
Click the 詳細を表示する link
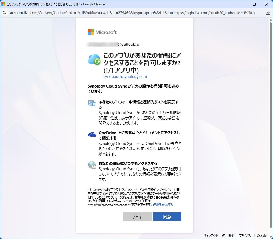pyautogui.click(x=163, y=205)
